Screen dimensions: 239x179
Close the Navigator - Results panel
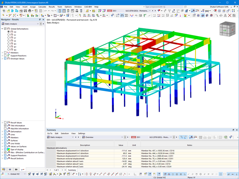click(x=43, y=20)
